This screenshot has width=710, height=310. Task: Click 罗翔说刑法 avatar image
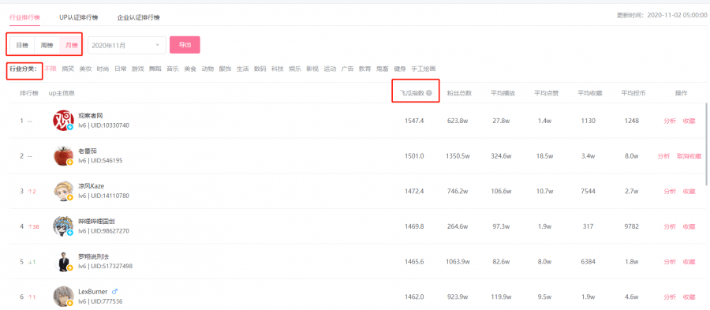pos(63,262)
